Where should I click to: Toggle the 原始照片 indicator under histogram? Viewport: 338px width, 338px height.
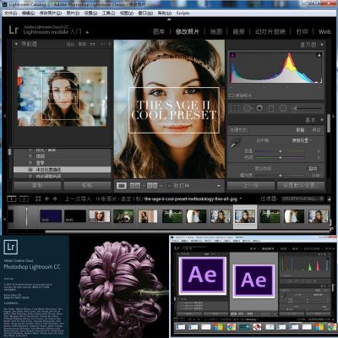pyautogui.click(x=232, y=95)
